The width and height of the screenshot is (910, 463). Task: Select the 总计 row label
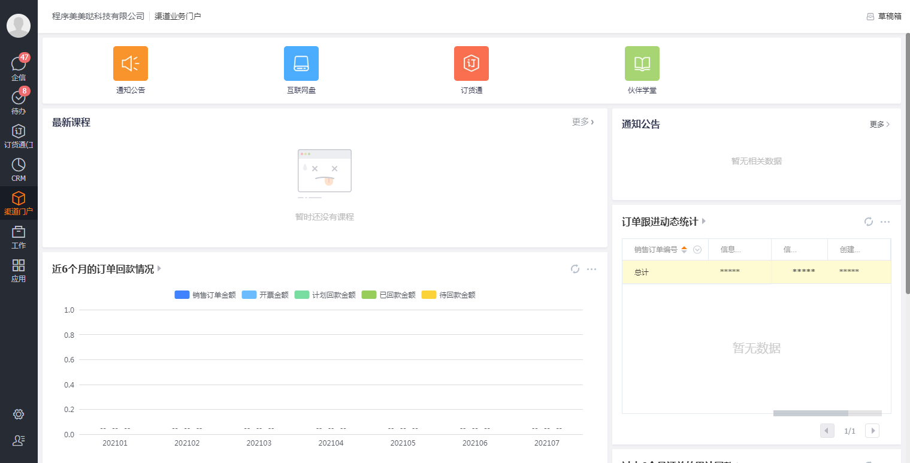pyautogui.click(x=642, y=272)
